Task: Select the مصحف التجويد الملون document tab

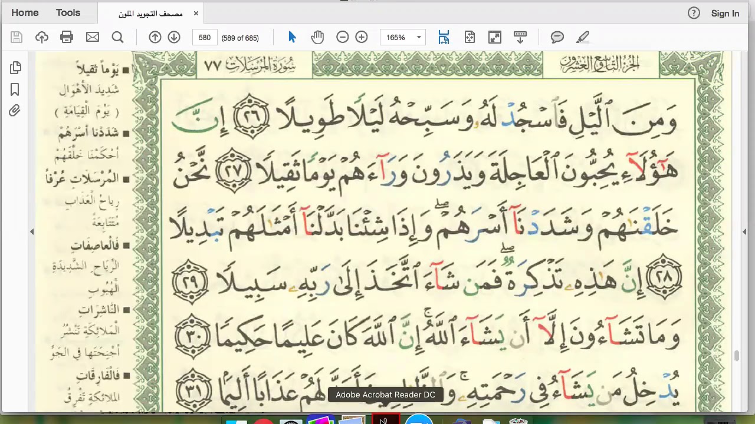Action: 150,13
